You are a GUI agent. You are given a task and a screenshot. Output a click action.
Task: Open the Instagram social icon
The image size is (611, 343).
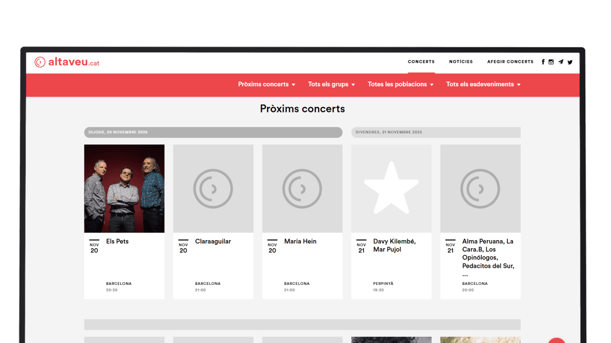(x=551, y=62)
